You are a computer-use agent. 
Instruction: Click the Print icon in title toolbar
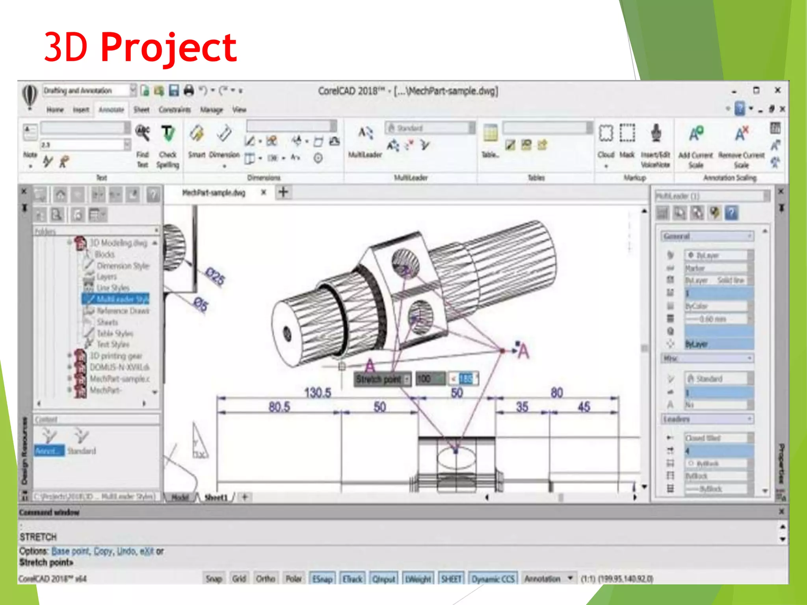[x=189, y=91]
